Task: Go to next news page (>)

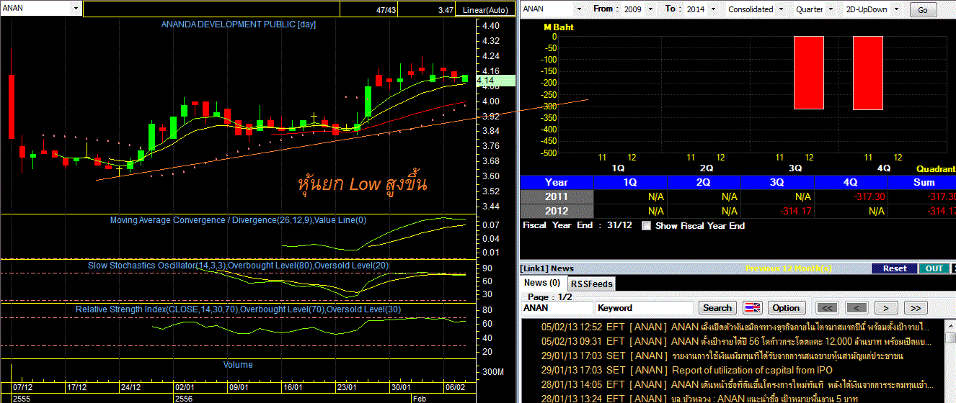Action: click(x=885, y=307)
